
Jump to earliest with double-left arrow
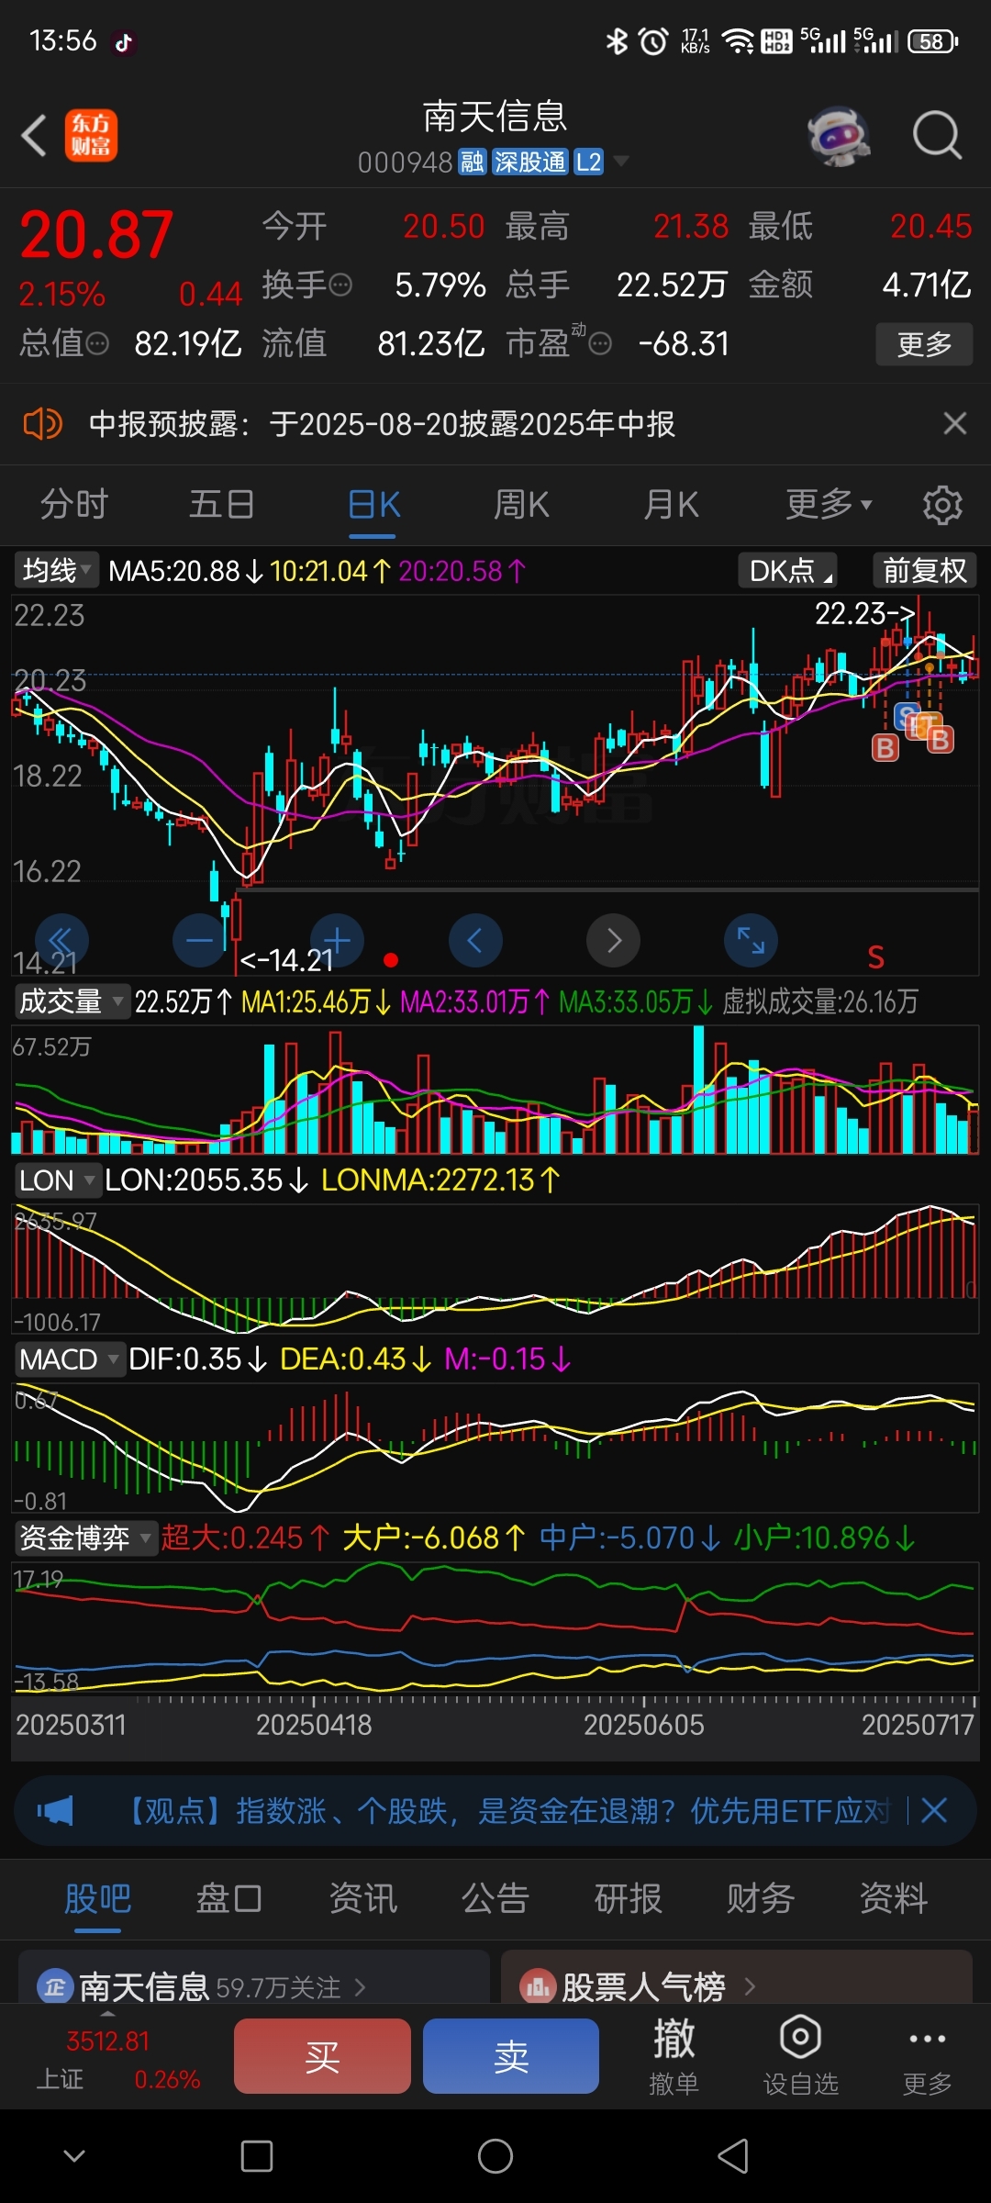[61, 941]
